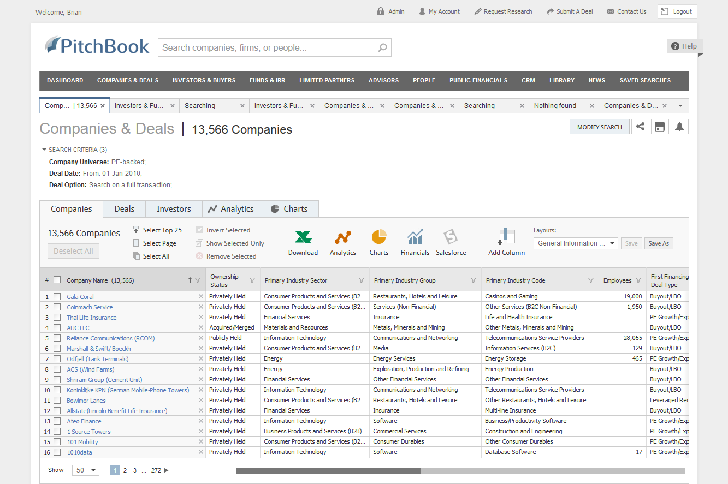Screen dimensions: 728x484
Task: Click the company search input field
Action: [x=275, y=47]
